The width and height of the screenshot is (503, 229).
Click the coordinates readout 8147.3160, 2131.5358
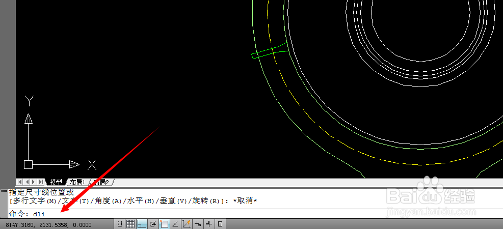(48, 225)
